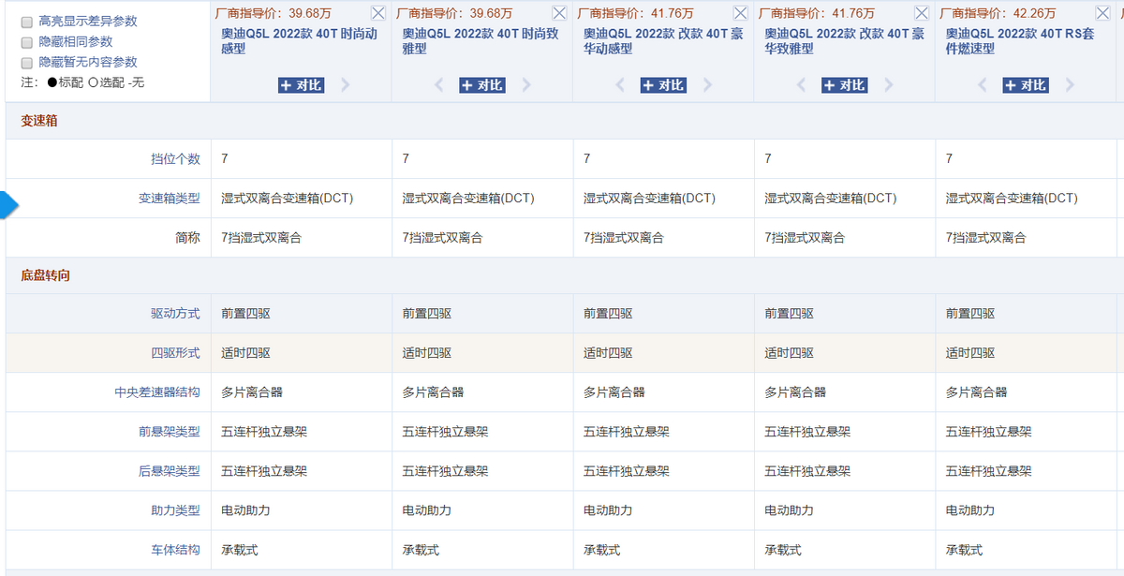
Task: Shift the 豪华致雅型 column right with its arrow
Action: point(888,85)
